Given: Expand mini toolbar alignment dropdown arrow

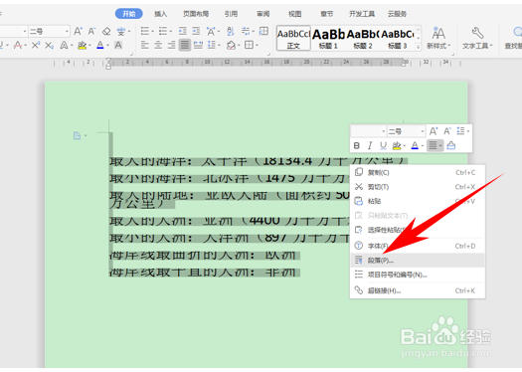Looking at the screenshot, I should click(x=440, y=146).
